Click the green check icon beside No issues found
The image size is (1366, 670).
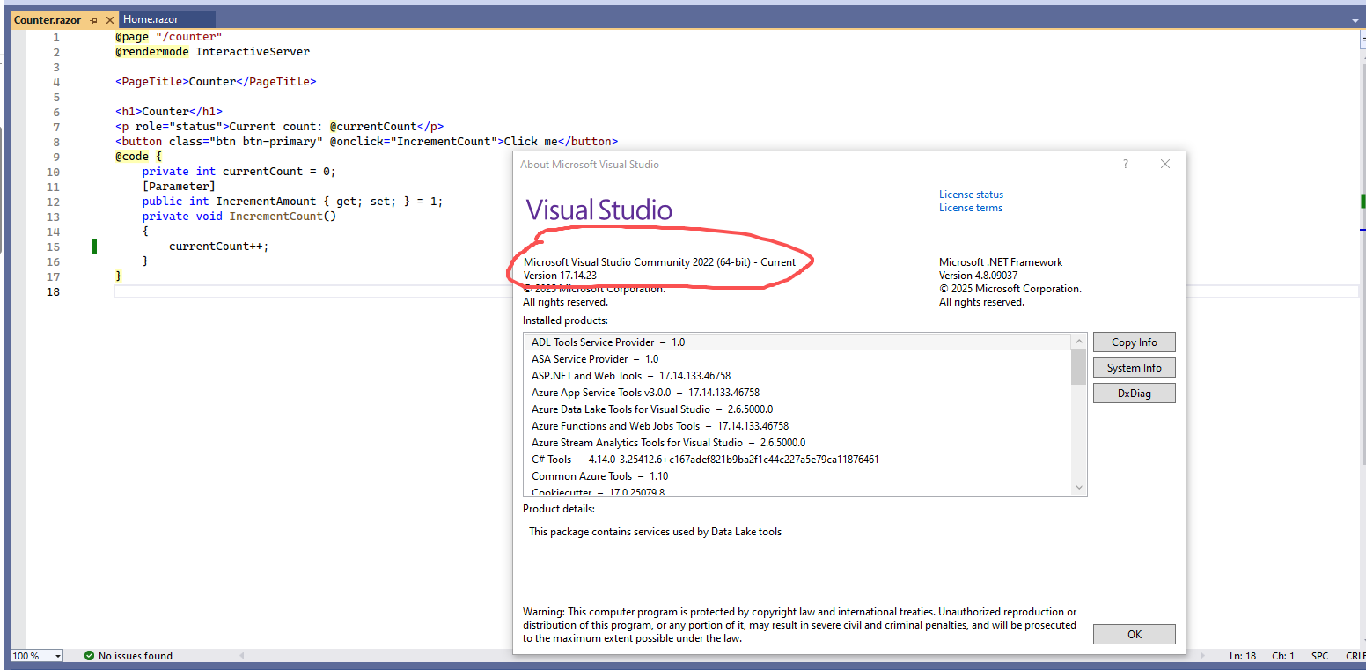tap(89, 656)
